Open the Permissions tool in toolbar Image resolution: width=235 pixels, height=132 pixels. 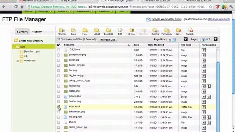tap(167, 32)
